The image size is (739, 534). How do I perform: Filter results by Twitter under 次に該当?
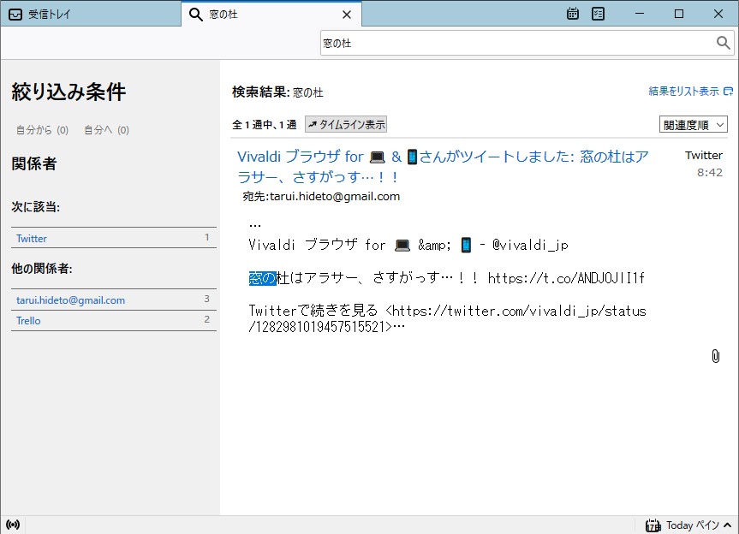[x=31, y=238]
